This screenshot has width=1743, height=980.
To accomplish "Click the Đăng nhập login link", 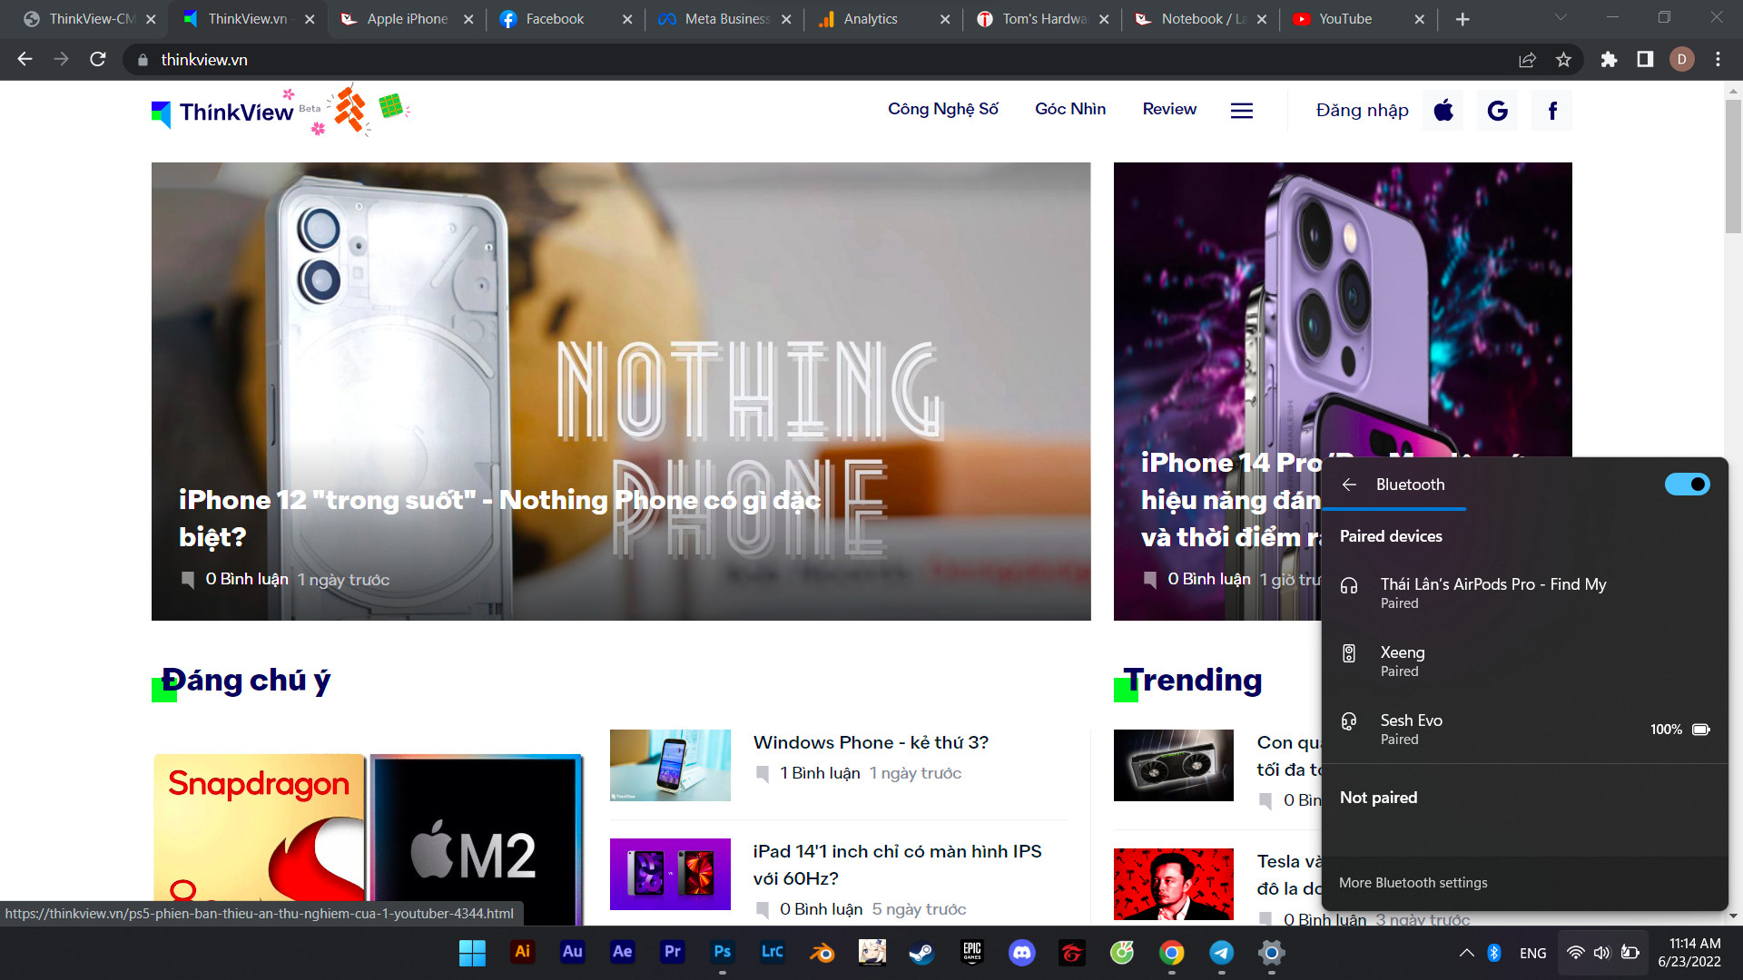I will point(1362,111).
